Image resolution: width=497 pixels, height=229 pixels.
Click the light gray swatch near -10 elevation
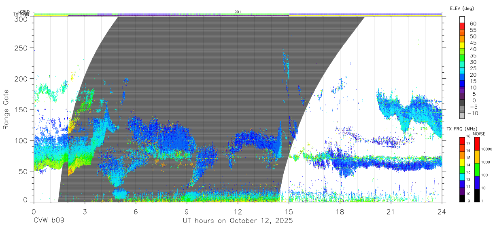463,115
